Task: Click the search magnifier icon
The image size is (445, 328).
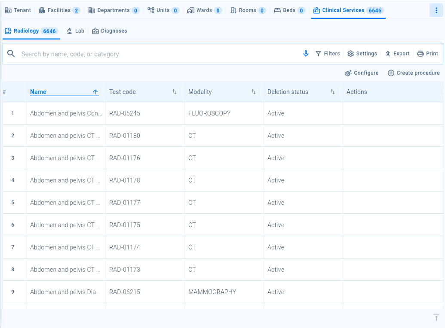Action: point(11,54)
